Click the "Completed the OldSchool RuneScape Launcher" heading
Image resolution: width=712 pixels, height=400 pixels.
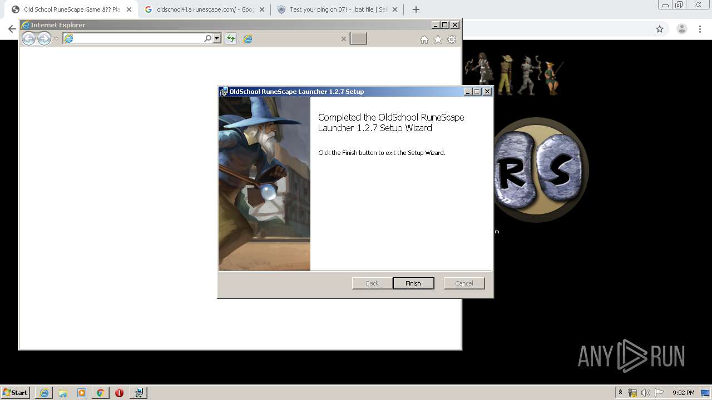(x=391, y=122)
